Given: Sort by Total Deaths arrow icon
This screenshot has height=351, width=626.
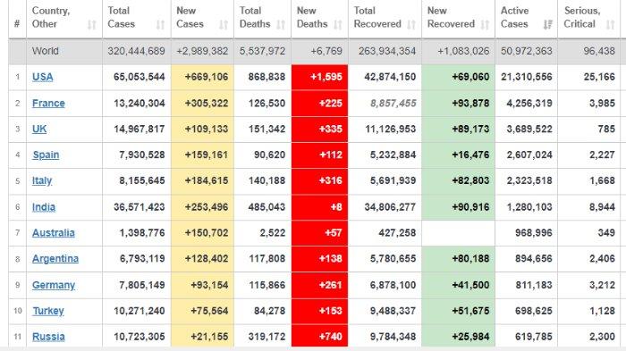Looking at the screenshot, I should coord(281,25).
